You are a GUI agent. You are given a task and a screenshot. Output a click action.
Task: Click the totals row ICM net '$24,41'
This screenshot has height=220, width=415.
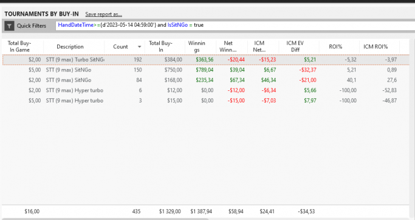[267, 212]
